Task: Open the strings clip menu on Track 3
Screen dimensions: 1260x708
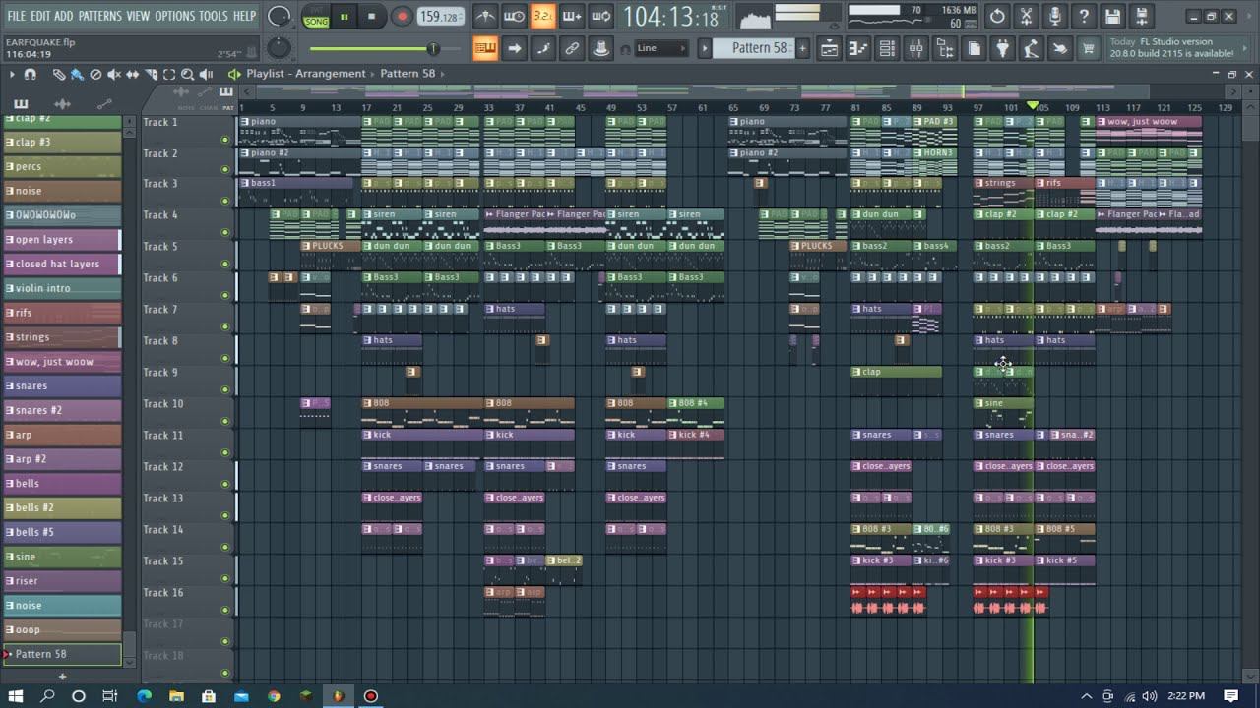Action: click(x=979, y=183)
